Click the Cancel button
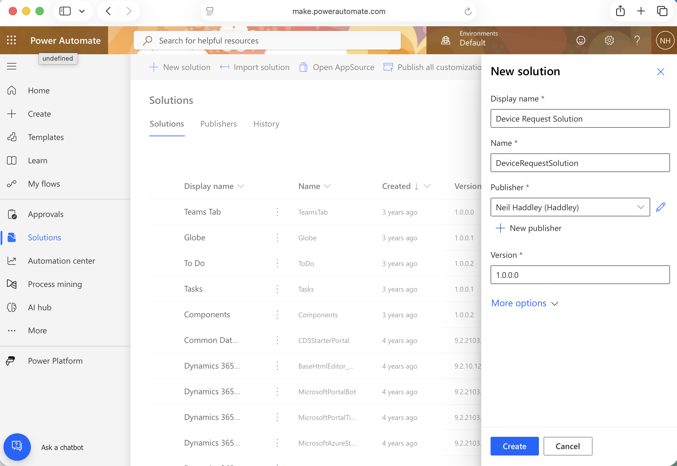The image size is (677, 466). coord(568,446)
